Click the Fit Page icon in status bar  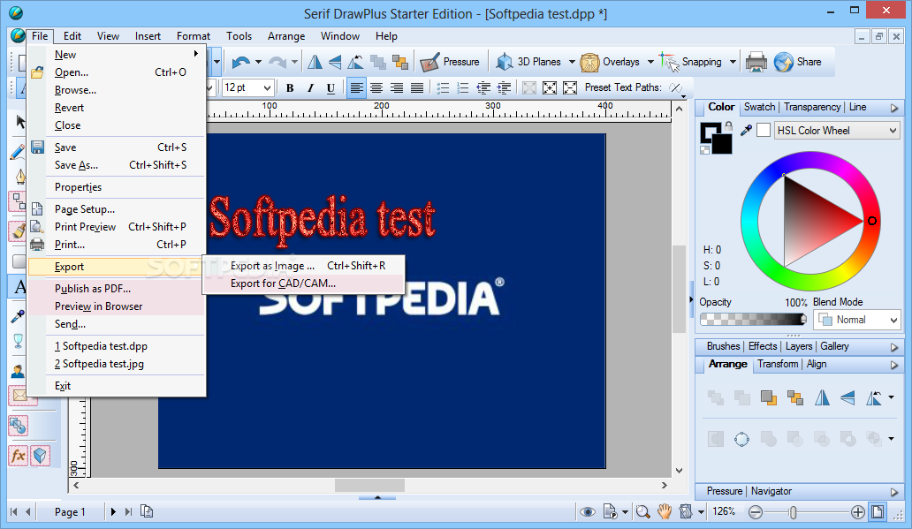pyautogui.click(x=878, y=512)
